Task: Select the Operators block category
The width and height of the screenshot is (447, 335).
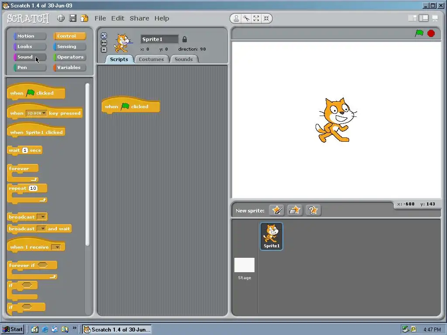Action: [69, 57]
